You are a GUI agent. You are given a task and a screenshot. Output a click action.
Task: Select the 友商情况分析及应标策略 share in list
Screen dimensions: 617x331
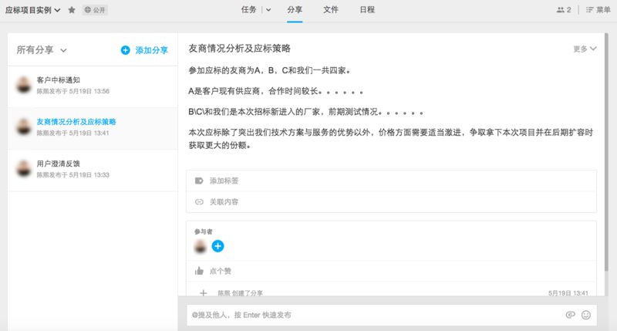(93, 128)
